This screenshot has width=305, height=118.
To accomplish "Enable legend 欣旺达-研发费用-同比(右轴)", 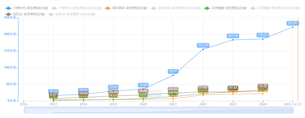I will (x=71, y=14).
